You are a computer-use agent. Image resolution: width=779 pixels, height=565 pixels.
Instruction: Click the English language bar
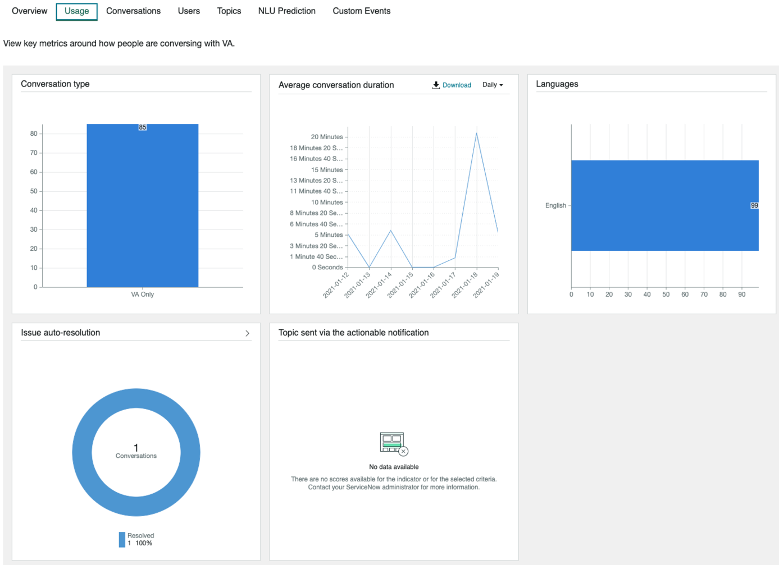click(665, 205)
